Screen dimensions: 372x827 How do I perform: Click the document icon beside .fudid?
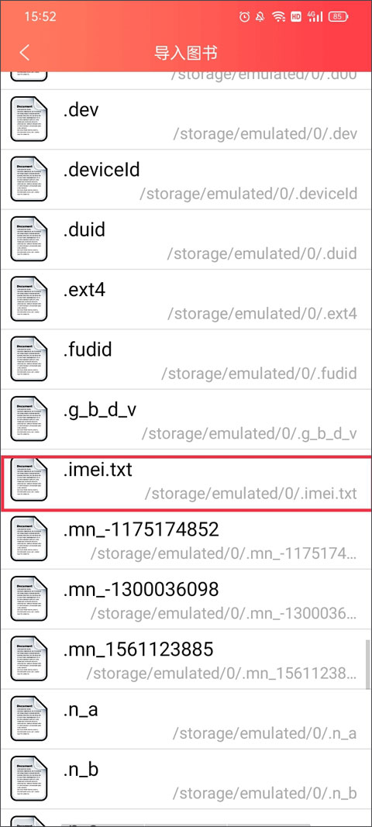[29, 359]
